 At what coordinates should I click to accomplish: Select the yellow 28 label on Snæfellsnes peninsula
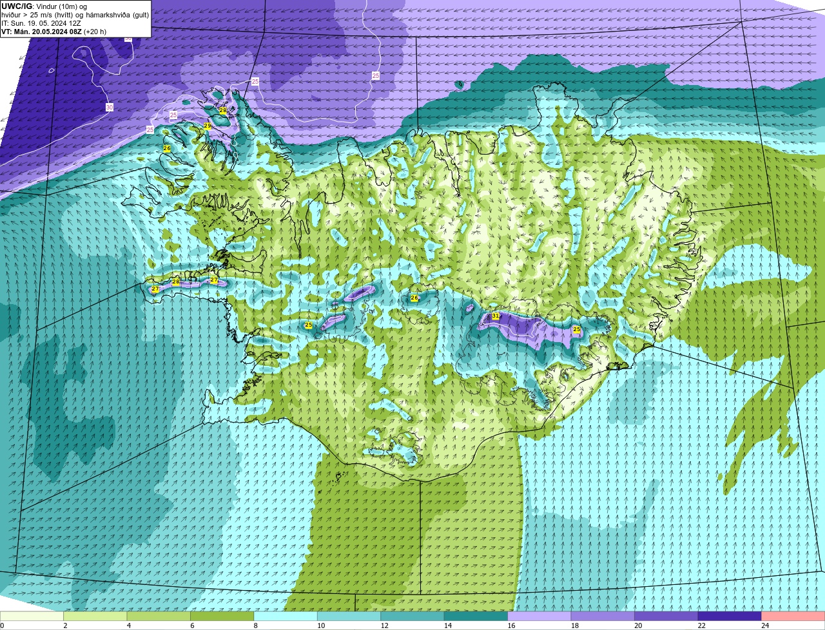175,282
